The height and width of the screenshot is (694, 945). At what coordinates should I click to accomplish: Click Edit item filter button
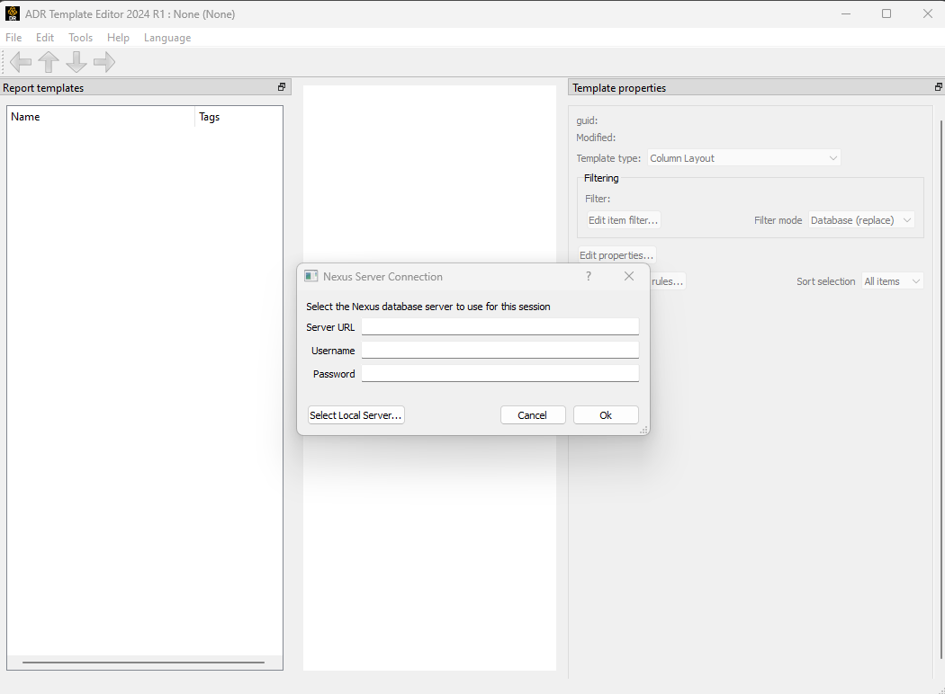(x=623, y=220)
